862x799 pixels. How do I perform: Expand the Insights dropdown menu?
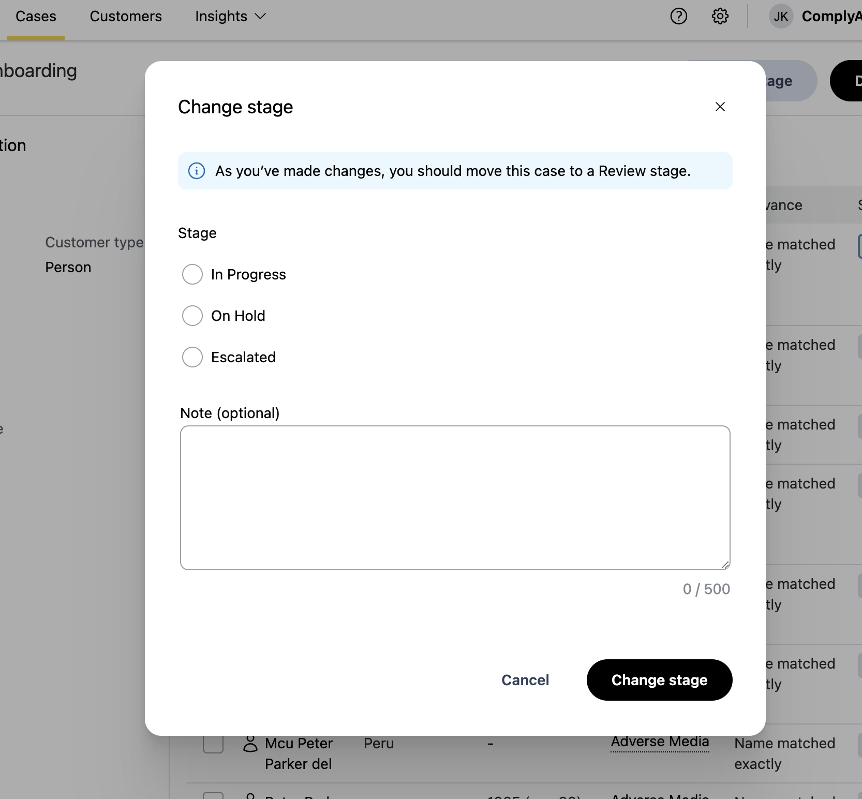tap(230, 17)
